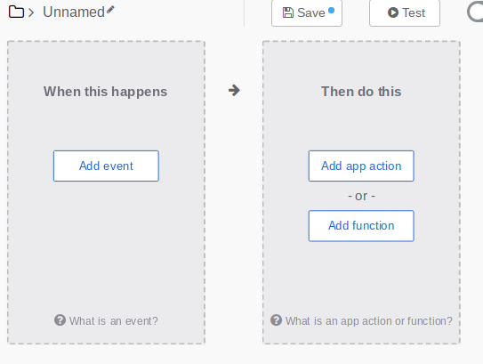Click the folder icon in breadcrumb

tap(16, 12)
